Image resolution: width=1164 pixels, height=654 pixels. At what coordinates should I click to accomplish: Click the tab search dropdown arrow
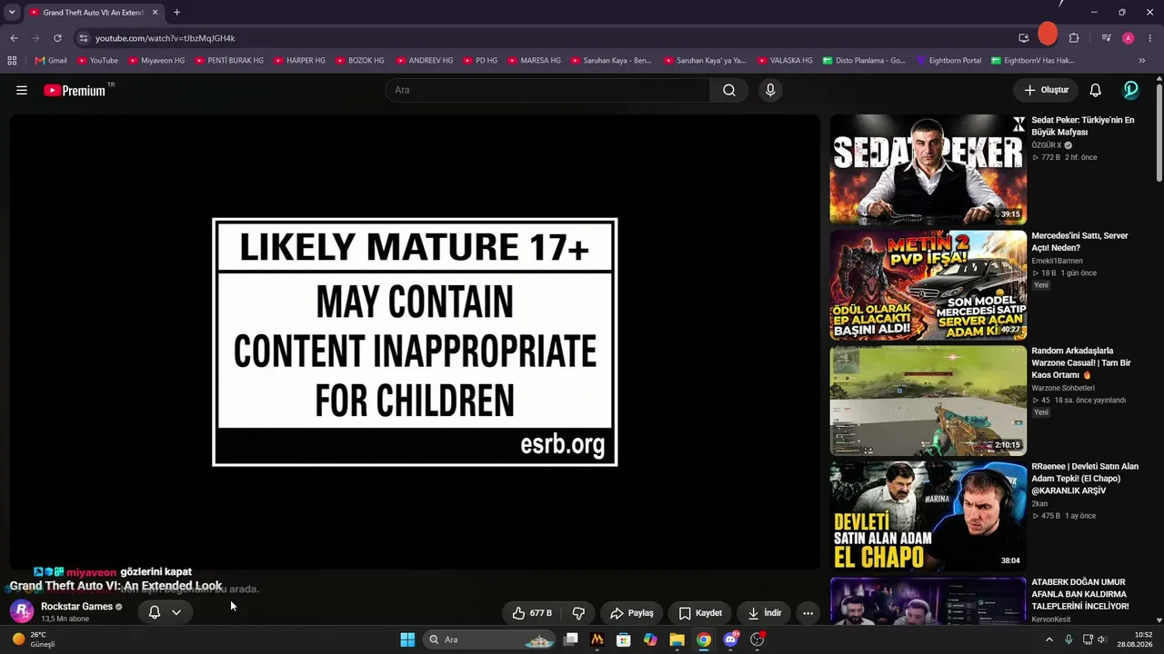12,12
